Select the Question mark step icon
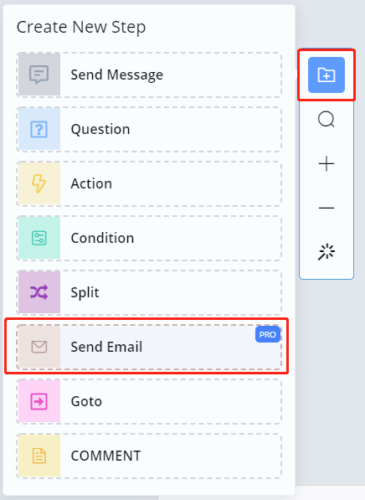Screen dimensions: 365x500 point(39,129)
